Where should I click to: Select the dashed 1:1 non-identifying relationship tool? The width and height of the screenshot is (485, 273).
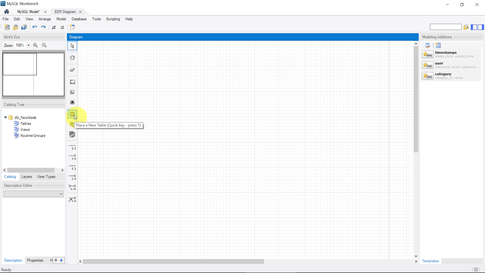[x=72, y=147]
